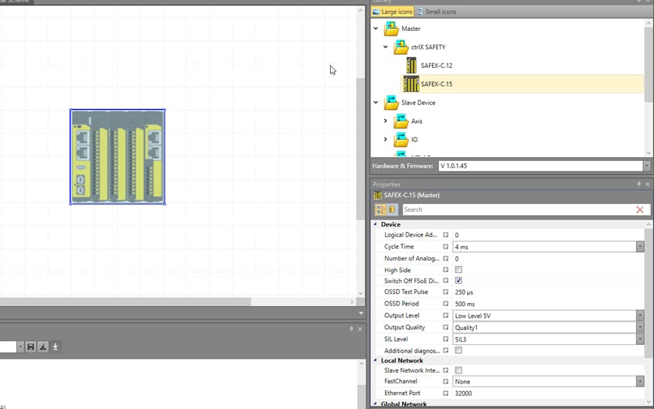Toggle the Additional diagnostics checkbox
Viewport: 654px width, 409px height.
click(x=458, y=350)
